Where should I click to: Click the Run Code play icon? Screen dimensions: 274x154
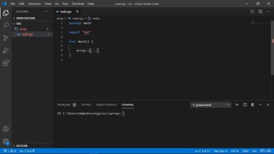(x=252, y=12)
